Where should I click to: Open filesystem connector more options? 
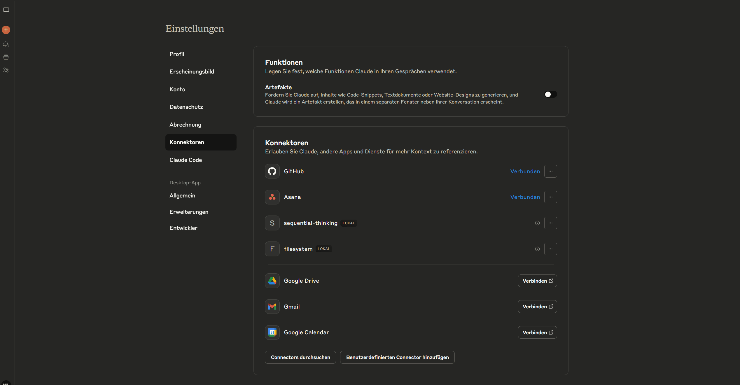550,249
